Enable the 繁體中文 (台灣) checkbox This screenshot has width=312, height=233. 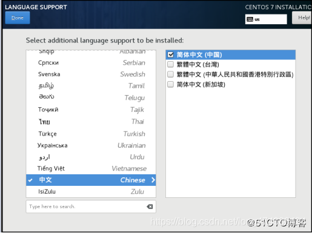point(171,65)
